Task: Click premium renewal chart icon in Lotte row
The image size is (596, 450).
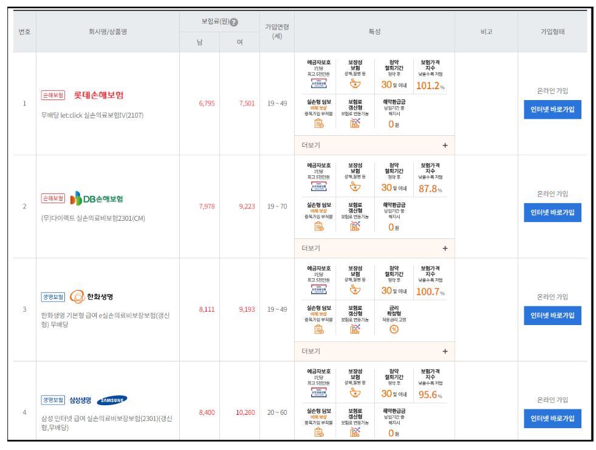Action: [x=355, y=123]
